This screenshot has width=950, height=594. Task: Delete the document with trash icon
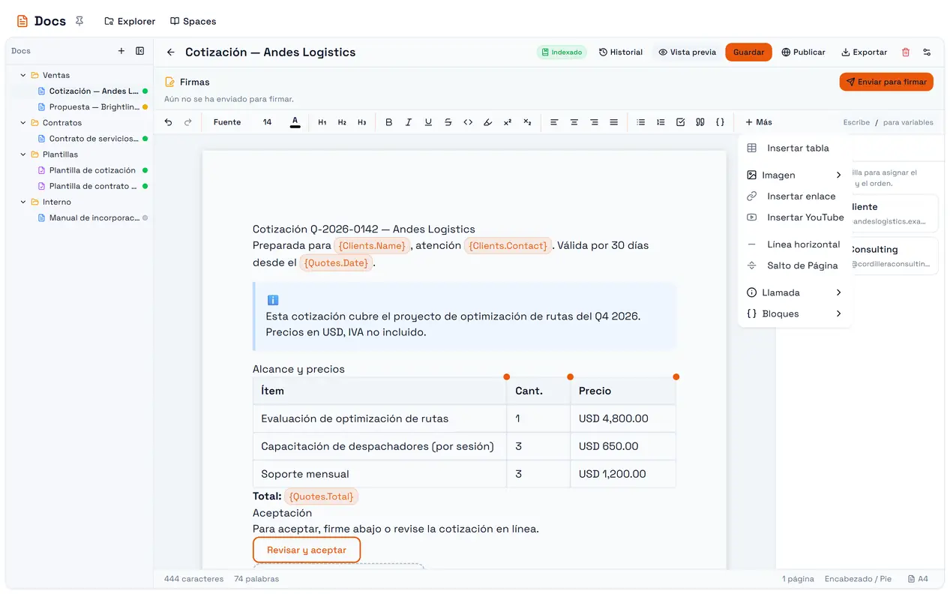(906, 52)
